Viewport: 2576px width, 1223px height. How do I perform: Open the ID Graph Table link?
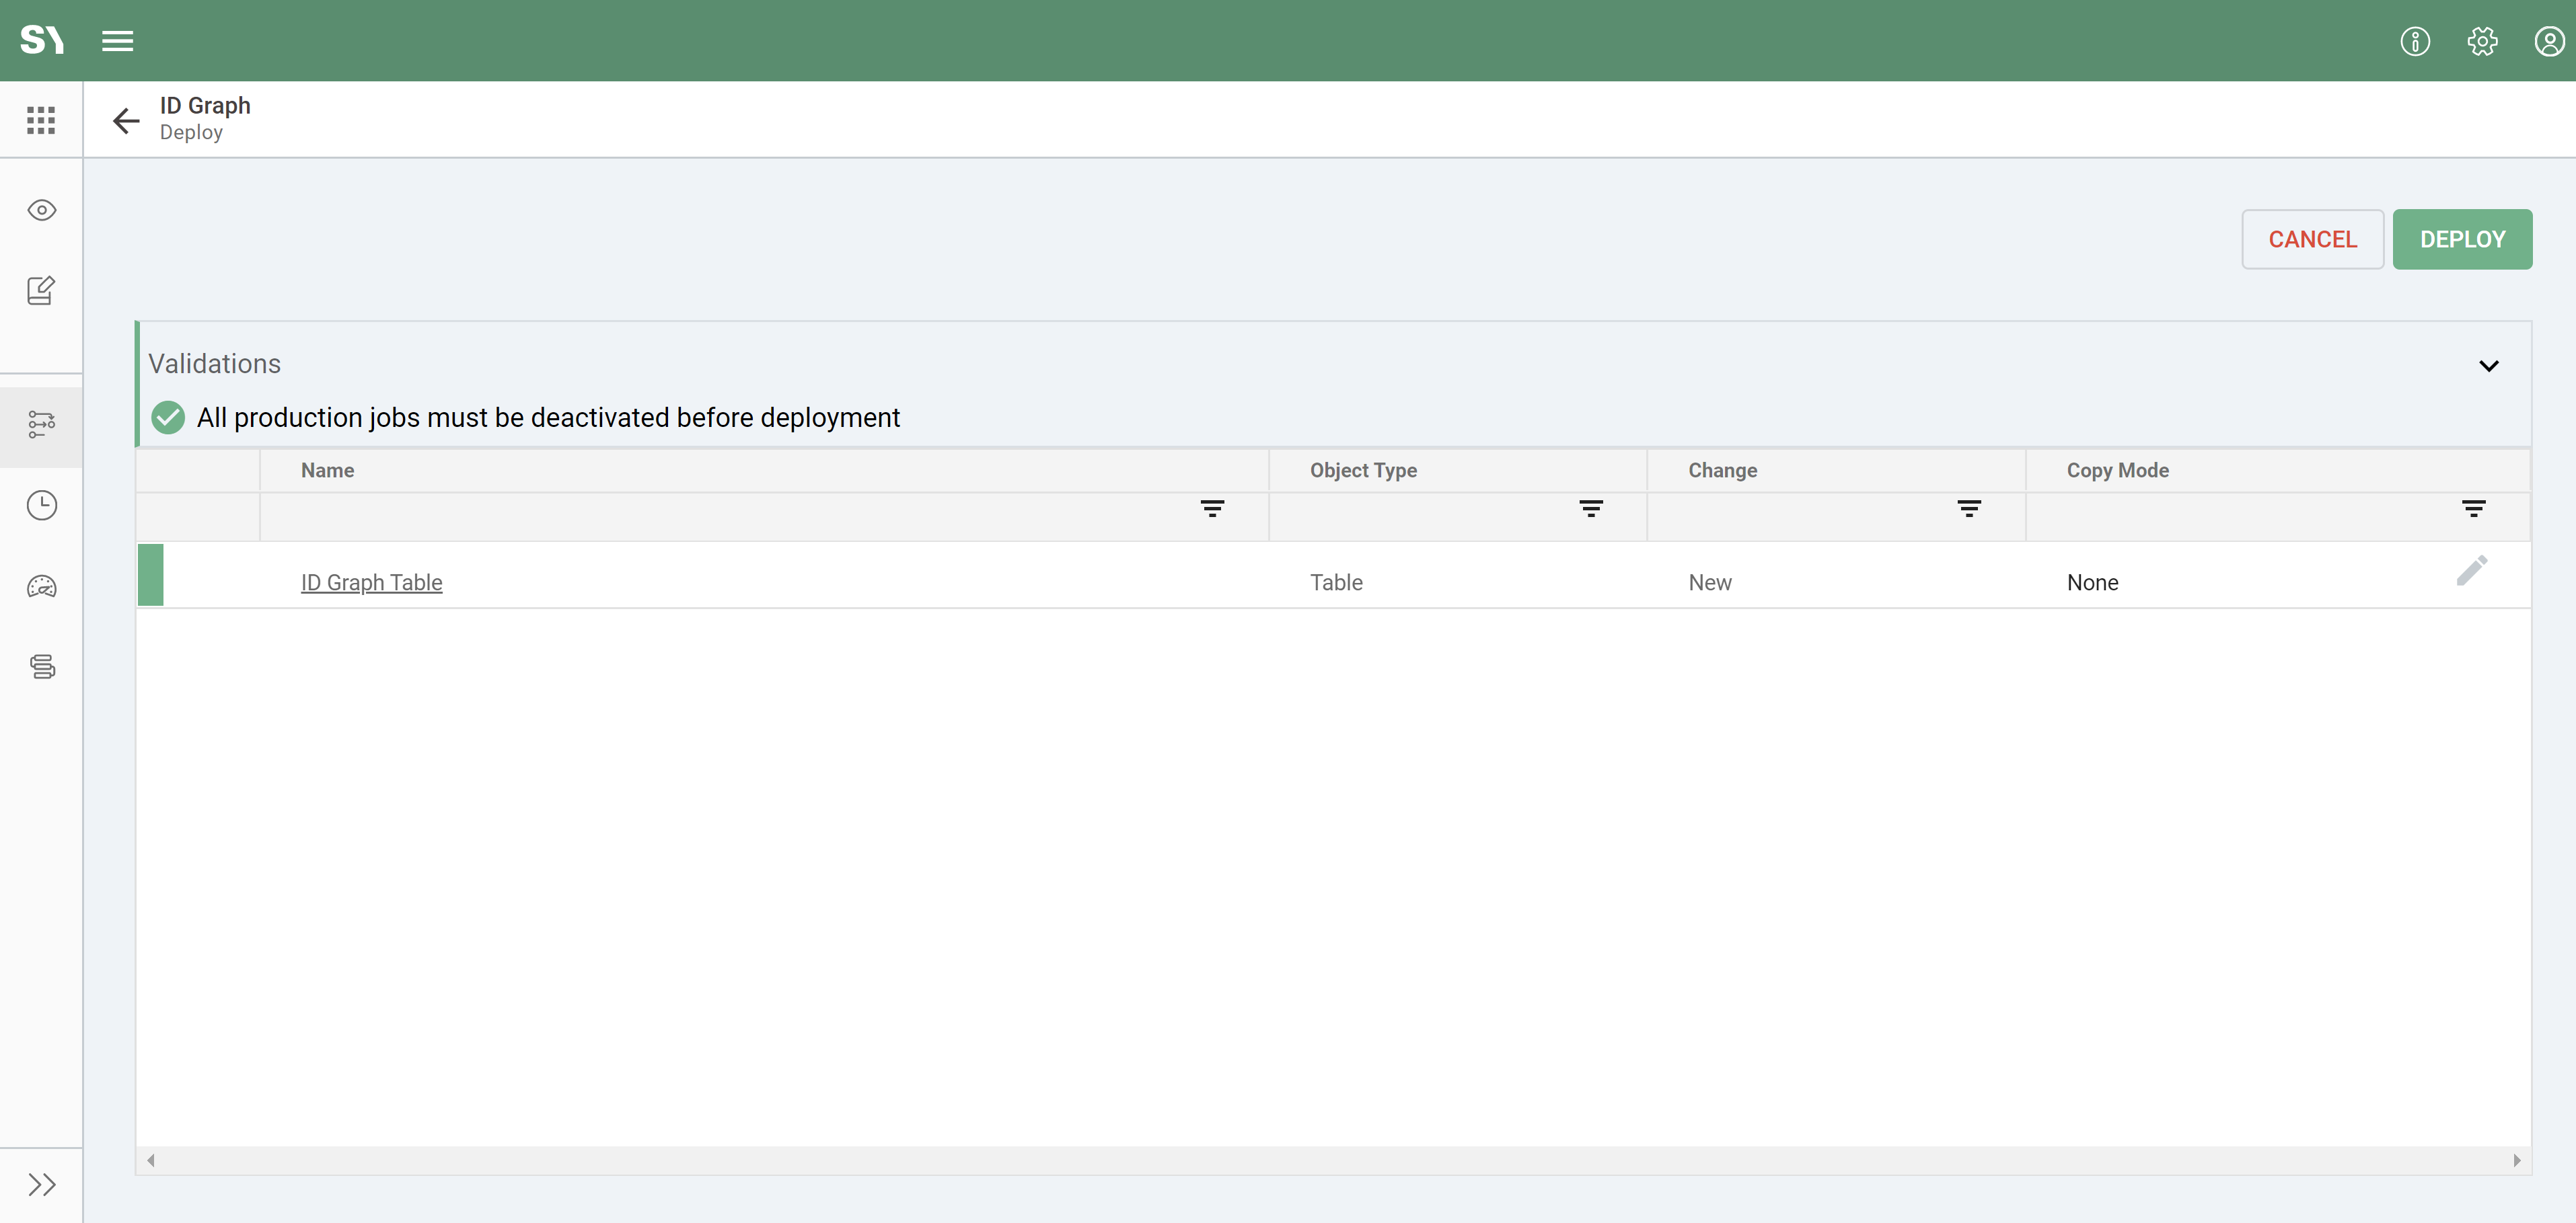371,582
